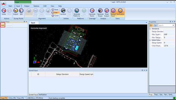Click the Undo icon in Actions
This screenshot has width=176, height=100.
4,10
